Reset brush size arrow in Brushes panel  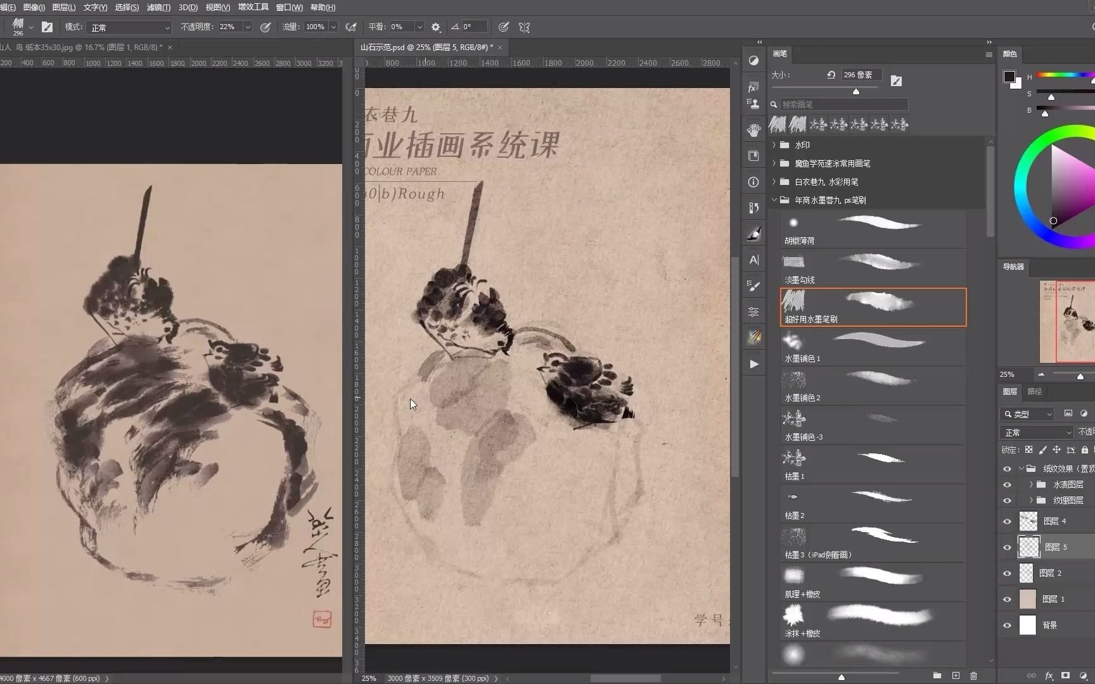[831, 75]
